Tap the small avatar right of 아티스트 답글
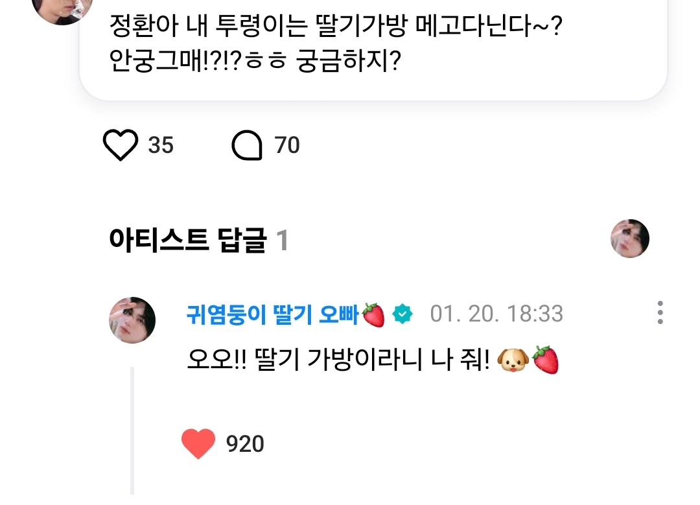The height and width of the screenshot is (505, 700). click(630, 239)
